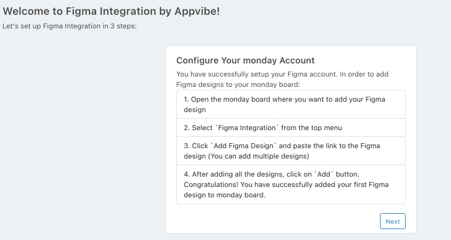Click the (You can add multiple designs) note

coord(259,156)
